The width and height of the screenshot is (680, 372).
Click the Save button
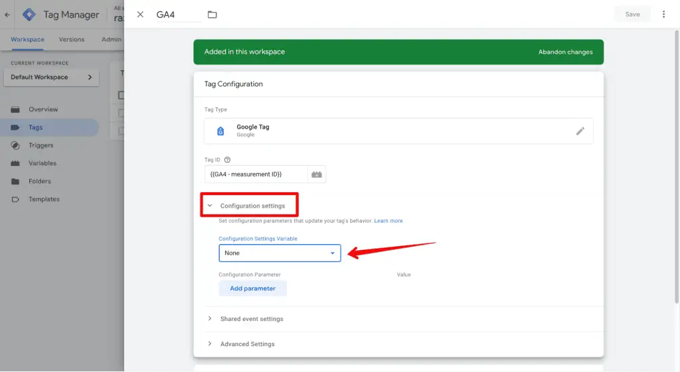click(632, 15)
